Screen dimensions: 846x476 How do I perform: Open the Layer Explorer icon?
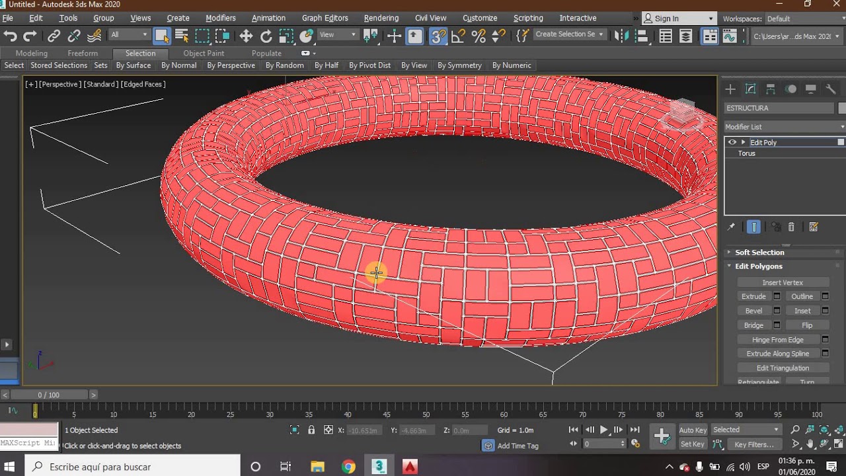pyautogui.click(x=686, y=36)
